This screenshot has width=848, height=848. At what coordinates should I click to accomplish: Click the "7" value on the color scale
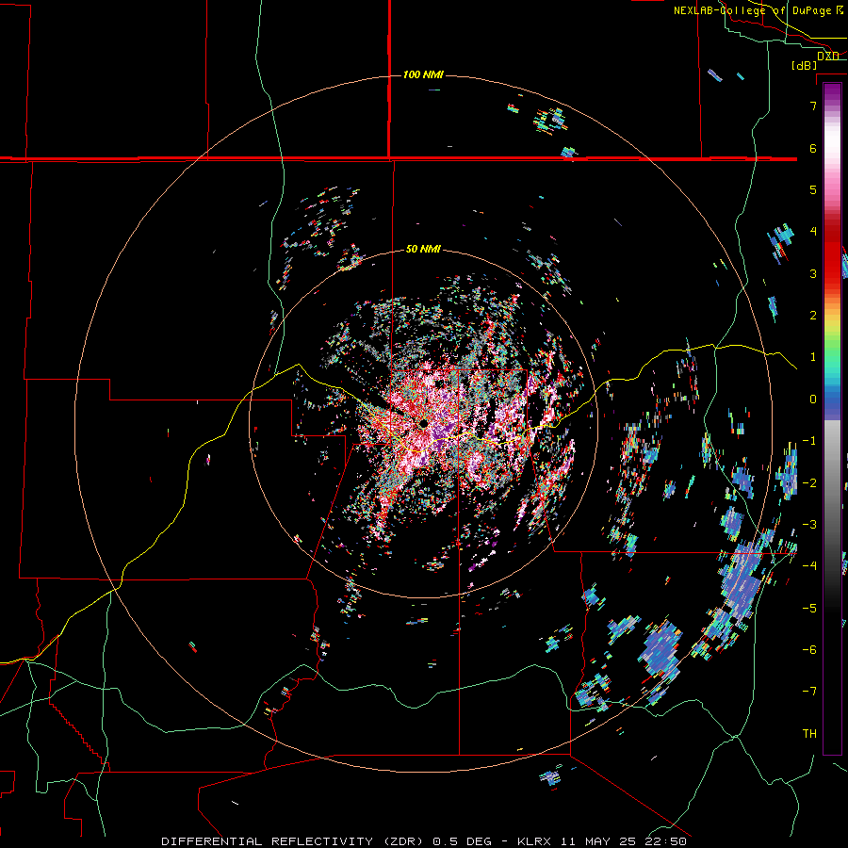tap(813, 106)
